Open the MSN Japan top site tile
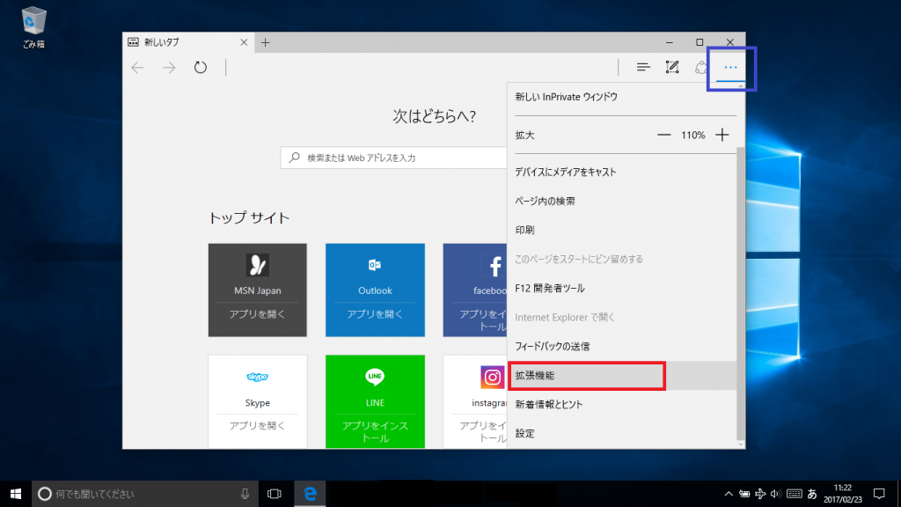The image size is (901, 507). pos(257,290)
